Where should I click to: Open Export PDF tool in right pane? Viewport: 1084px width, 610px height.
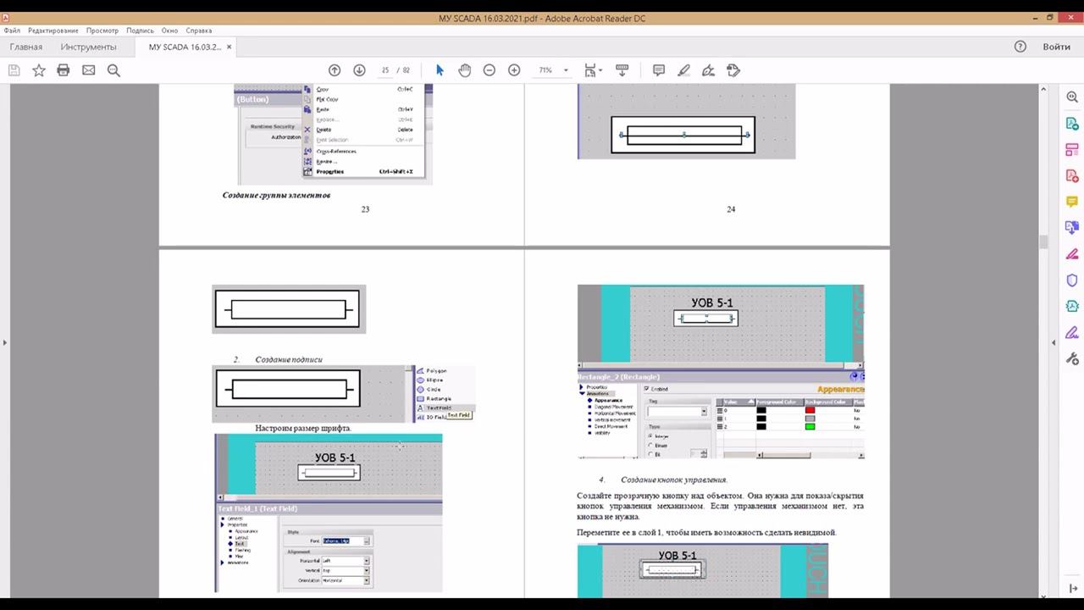[x=1072, y=124]
